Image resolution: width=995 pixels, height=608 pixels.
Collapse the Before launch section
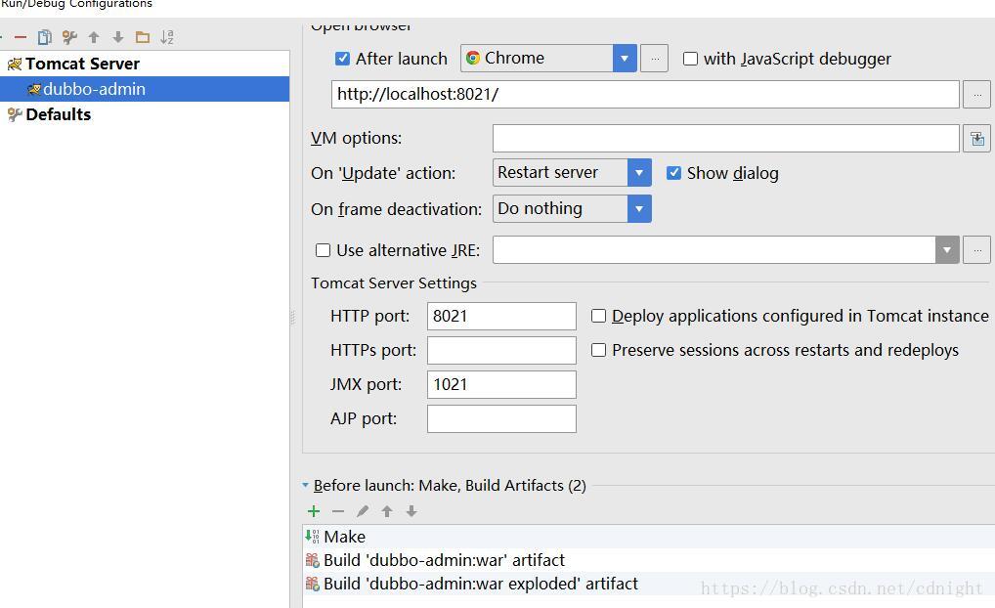click(x=305, y=486)
